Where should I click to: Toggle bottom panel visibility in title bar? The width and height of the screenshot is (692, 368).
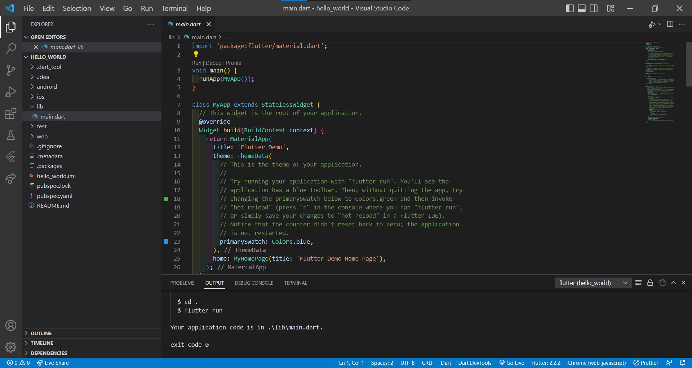coord(582,8)
